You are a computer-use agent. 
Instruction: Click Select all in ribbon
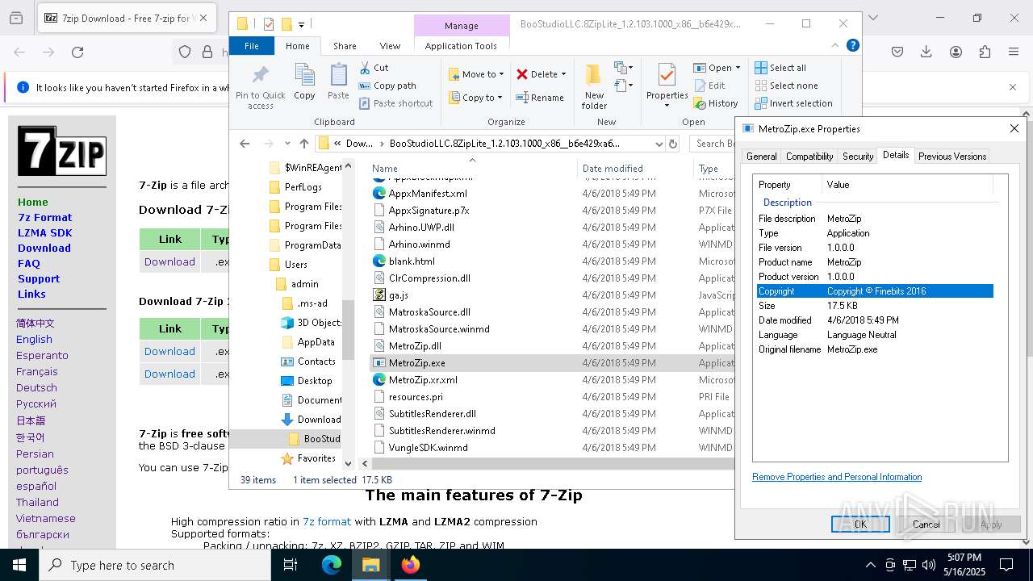pos(780,68)
